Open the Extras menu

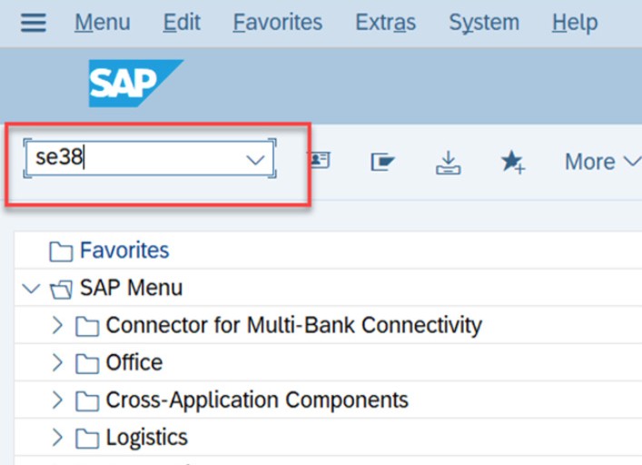pyautogui.click(x=385, y=23)
